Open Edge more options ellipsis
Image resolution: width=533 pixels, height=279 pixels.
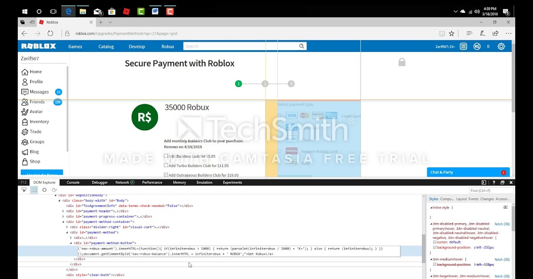[509, 33]
